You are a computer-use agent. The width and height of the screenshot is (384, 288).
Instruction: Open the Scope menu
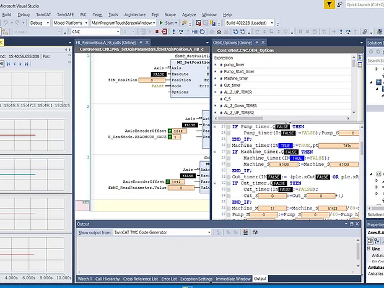coord(170,15)
